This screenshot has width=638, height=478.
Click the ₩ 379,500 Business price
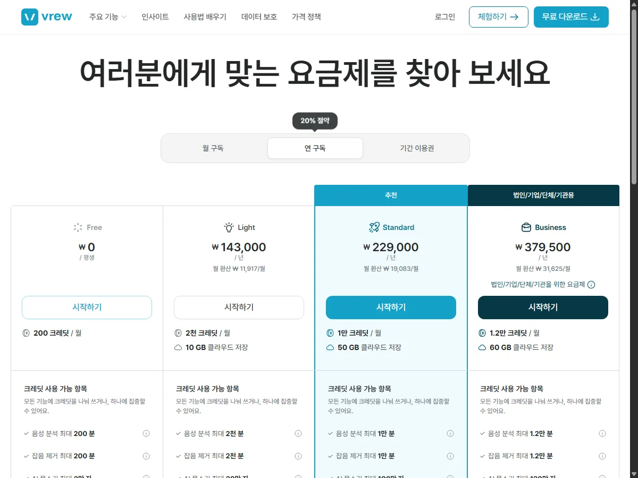(x=543, y=247)
